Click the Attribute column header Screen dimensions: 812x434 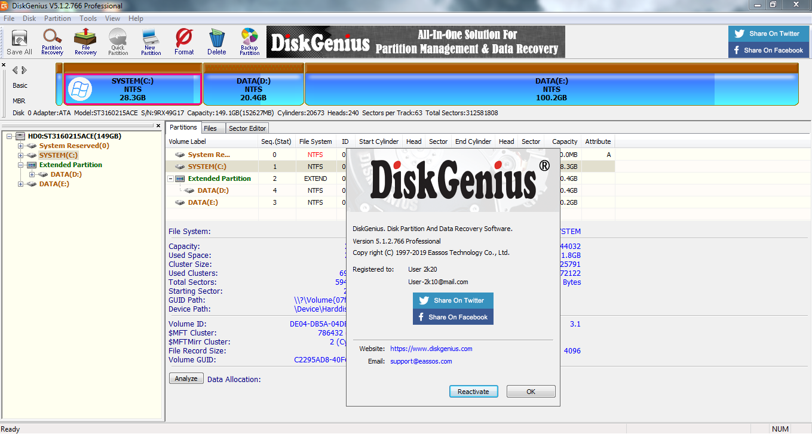click(x=598, y=141)
